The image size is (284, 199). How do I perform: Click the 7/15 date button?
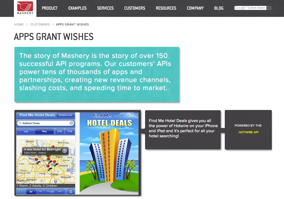tap(60, 131)
